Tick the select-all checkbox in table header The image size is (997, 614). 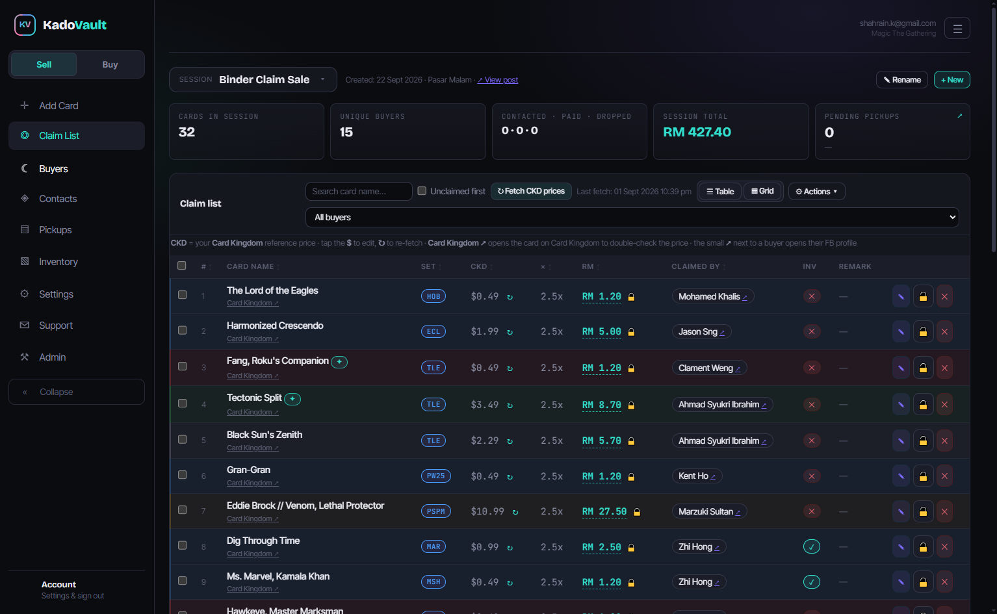pyautogui.click(x=182, y=266)
